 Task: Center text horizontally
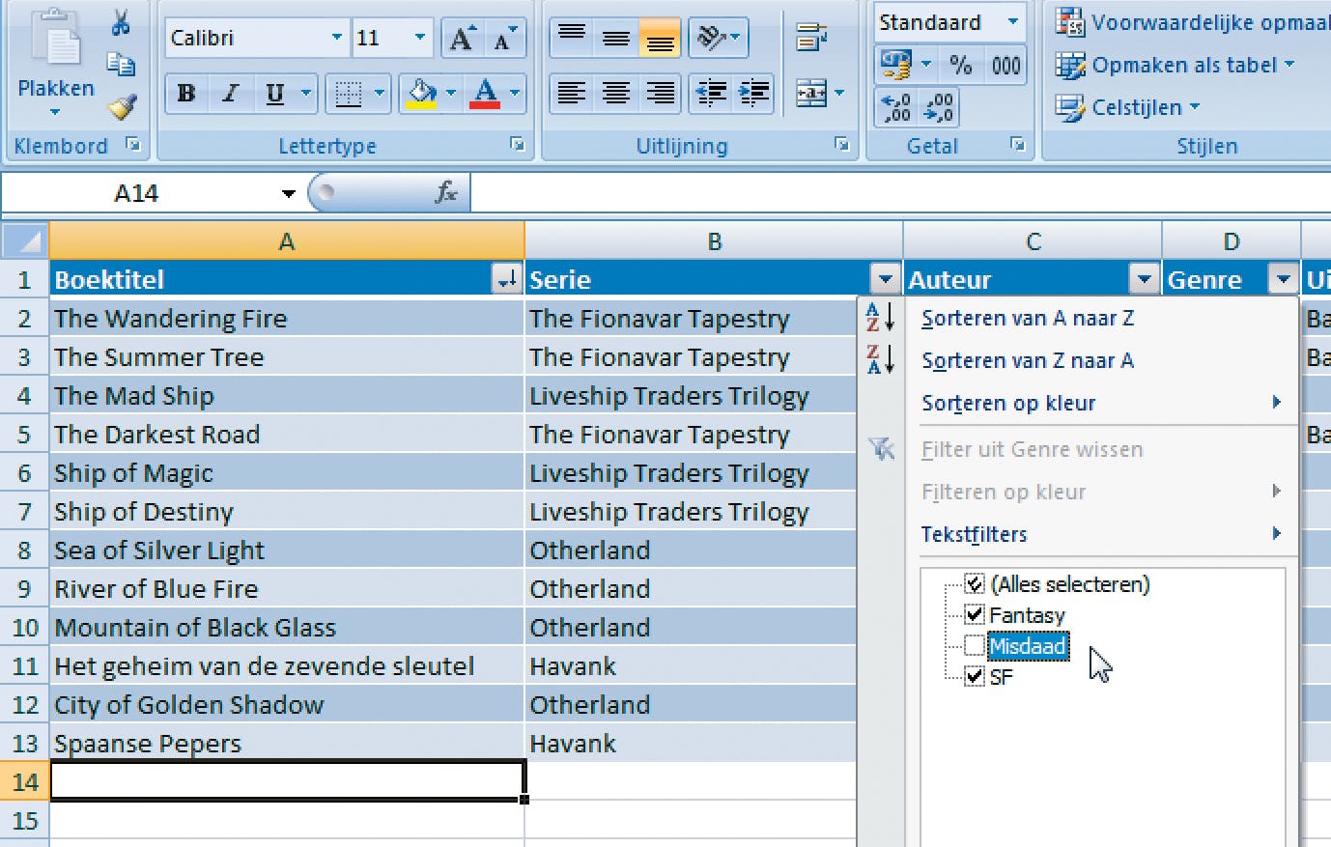(616, 93)
